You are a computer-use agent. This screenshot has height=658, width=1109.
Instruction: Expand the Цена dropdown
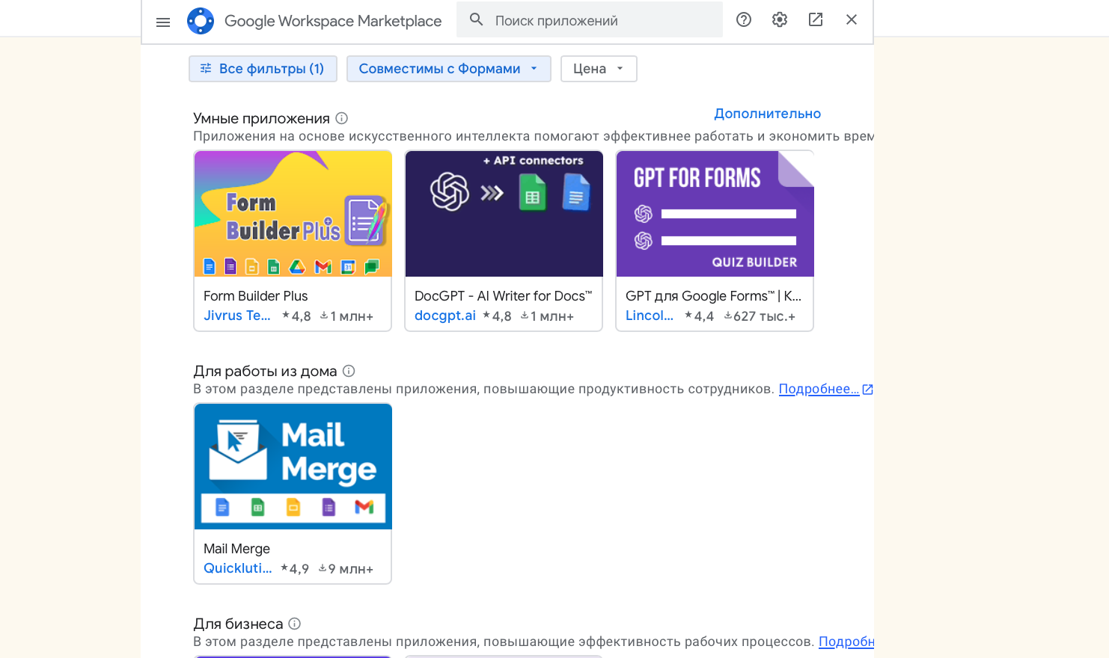coord(599,69)
